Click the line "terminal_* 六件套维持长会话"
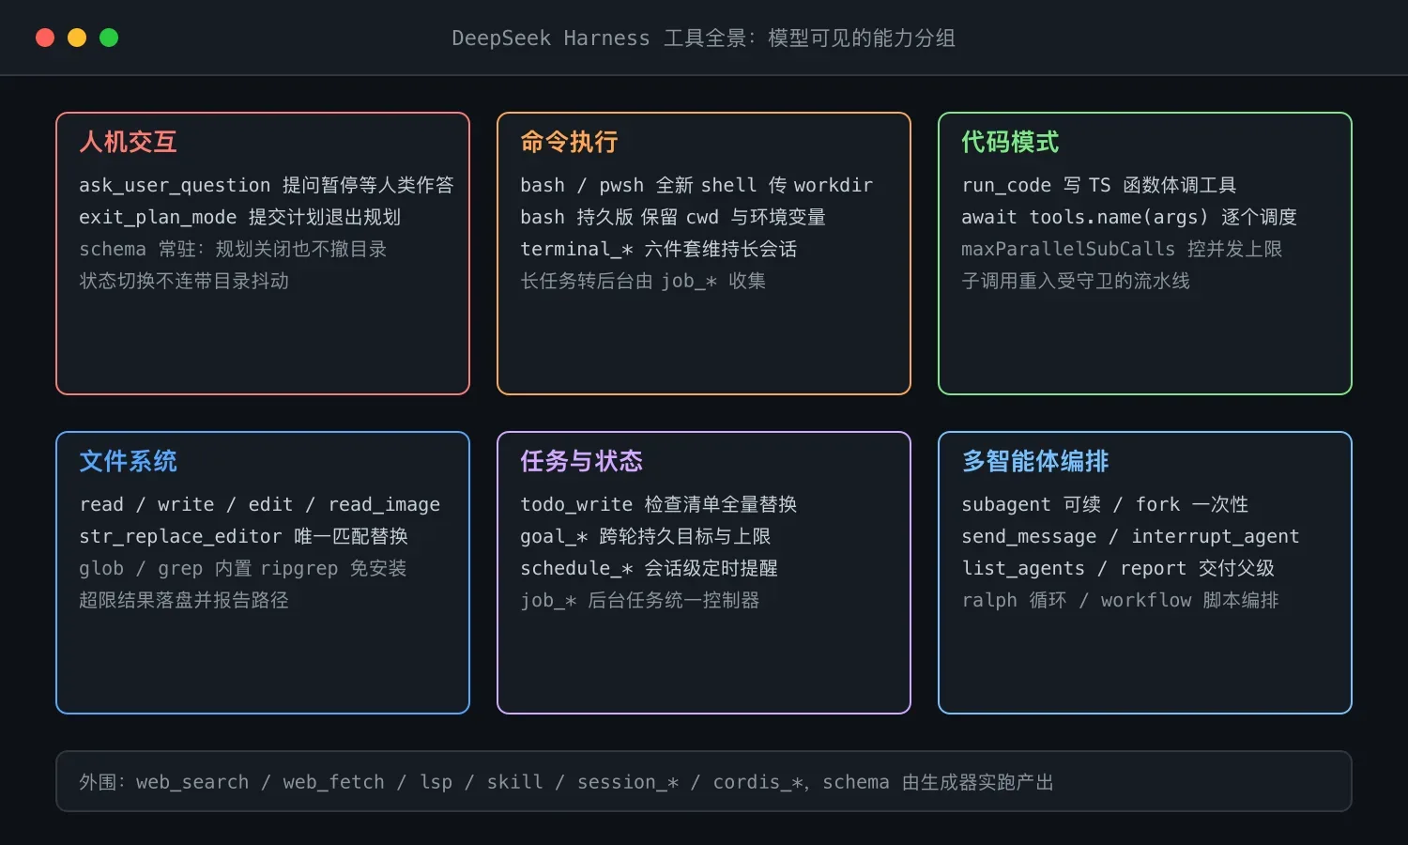Image resolution: width=1408 pixels, height=845 pixels. pos(659,249)
